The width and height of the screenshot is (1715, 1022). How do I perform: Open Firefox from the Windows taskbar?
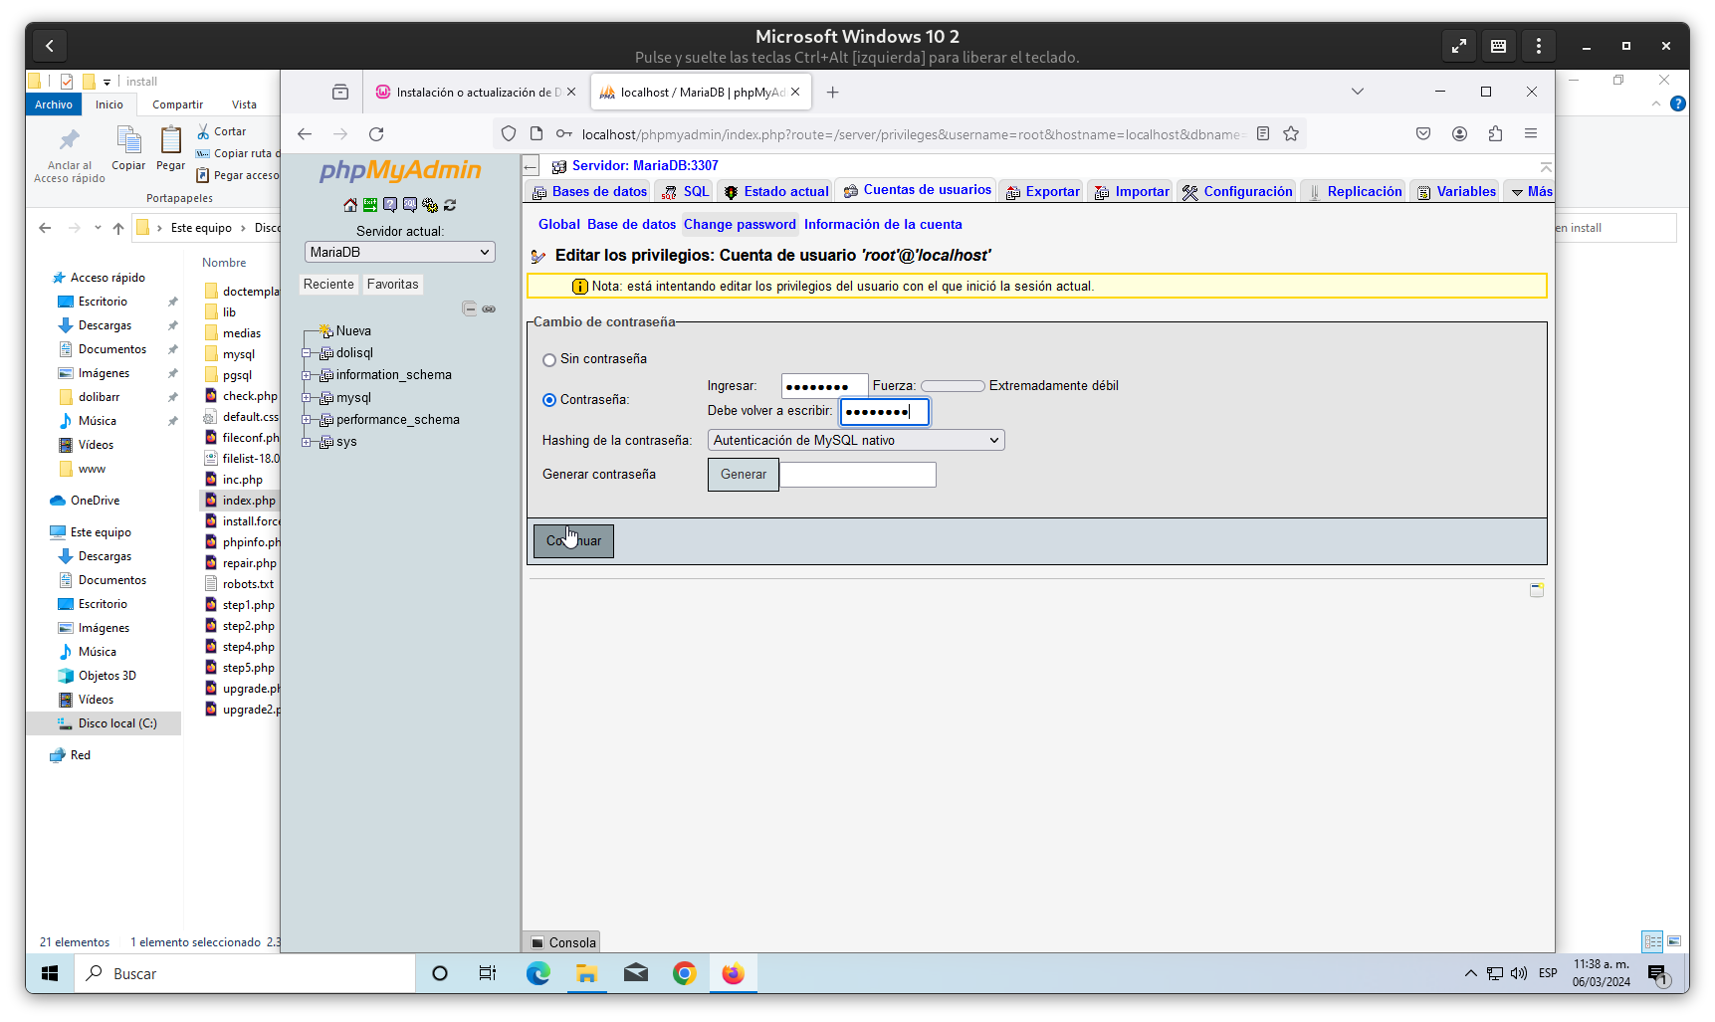[x=733, y=973]
